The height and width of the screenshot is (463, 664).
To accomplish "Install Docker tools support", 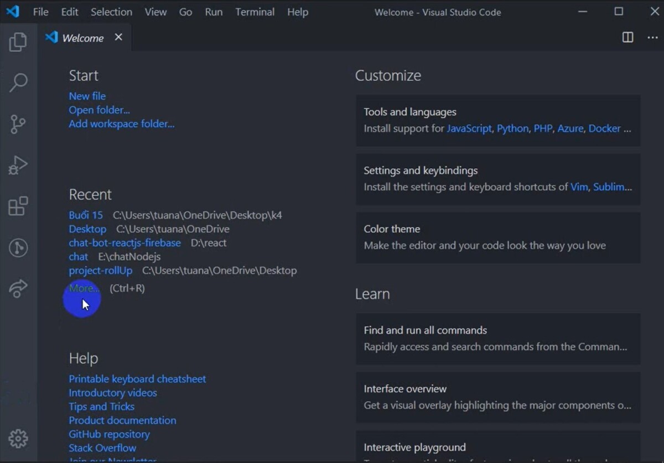I will (x=605, y=128).
